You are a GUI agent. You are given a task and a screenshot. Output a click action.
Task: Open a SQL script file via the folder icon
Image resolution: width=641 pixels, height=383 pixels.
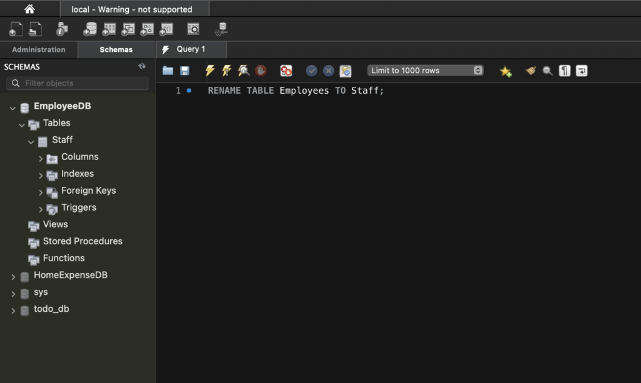click(x=168, y=71)
